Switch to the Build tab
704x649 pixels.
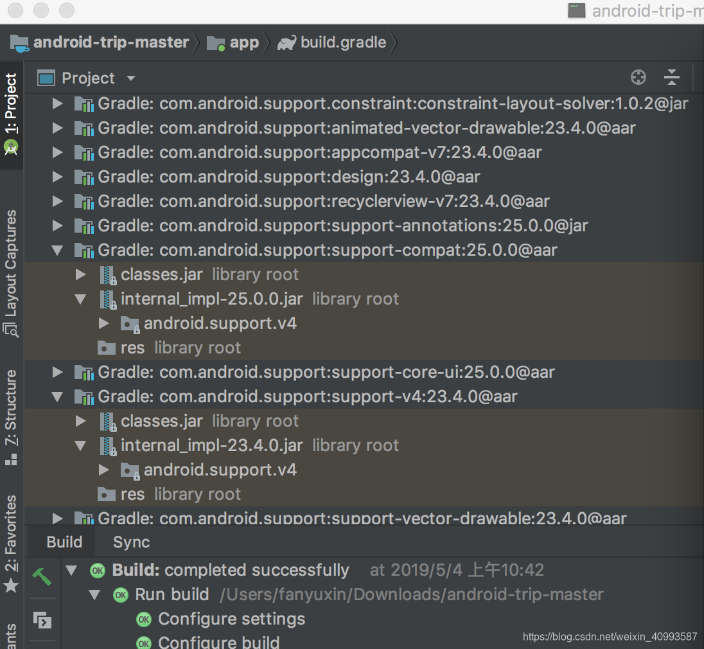coord(64,542)
